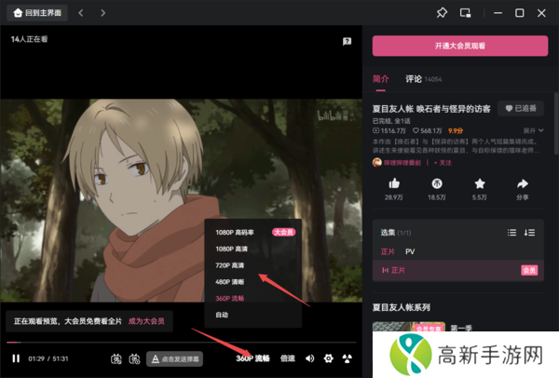Toggle the 已追番 follow button
This screenshot has width=559, height=378.
pyautogui.click(x=521, y=108)
